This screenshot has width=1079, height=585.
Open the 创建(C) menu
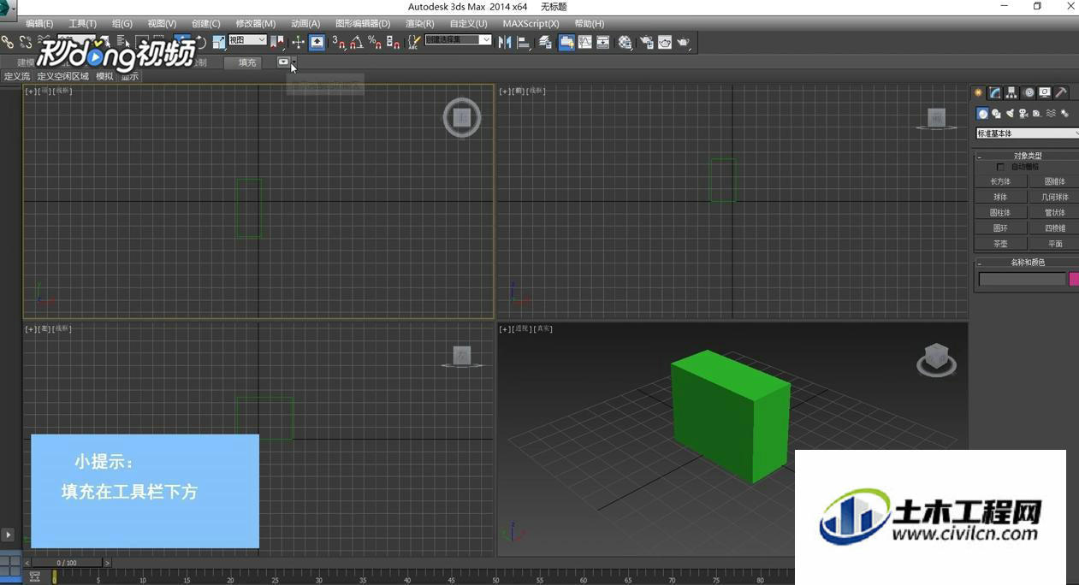pos(205,24)
